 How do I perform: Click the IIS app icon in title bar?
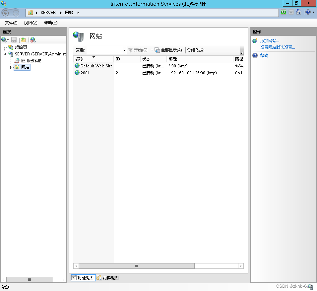tap(3, 3)
